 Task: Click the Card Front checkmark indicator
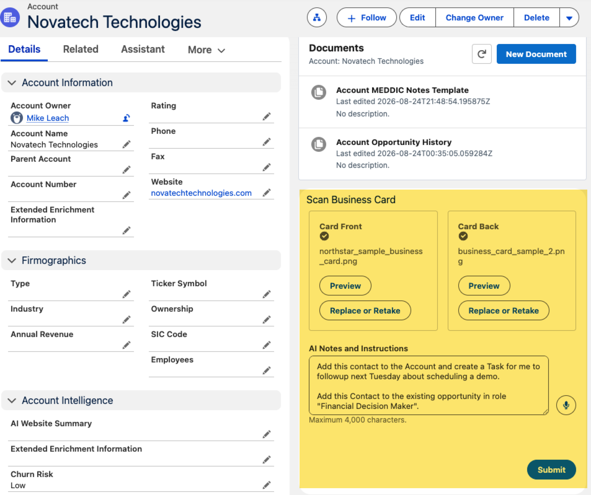[324, 236]
